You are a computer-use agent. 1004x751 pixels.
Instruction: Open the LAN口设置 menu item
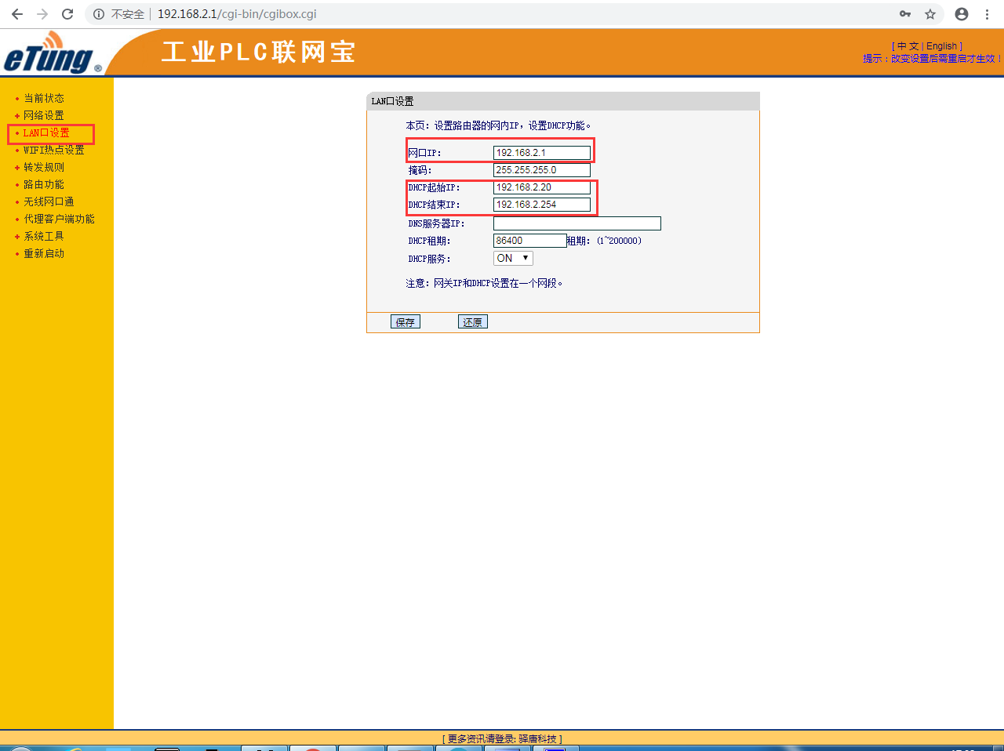click(46, 132)
